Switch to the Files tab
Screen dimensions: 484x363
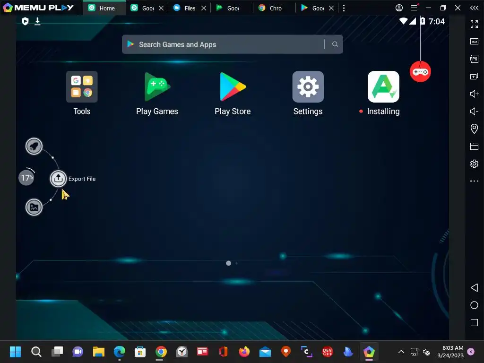click(x=184, y=8)
